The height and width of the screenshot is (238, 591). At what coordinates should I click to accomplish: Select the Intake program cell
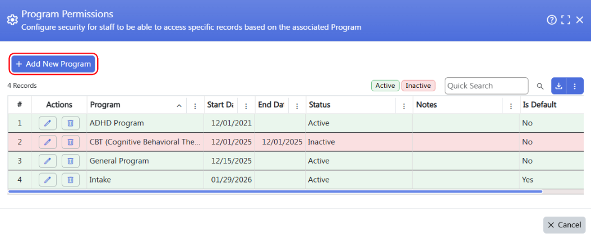coord(145,180)
